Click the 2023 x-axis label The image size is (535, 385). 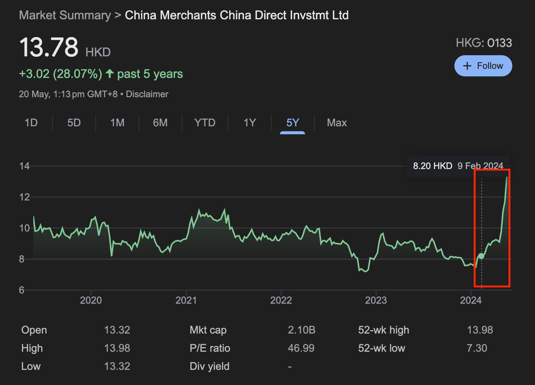[376, 300]
